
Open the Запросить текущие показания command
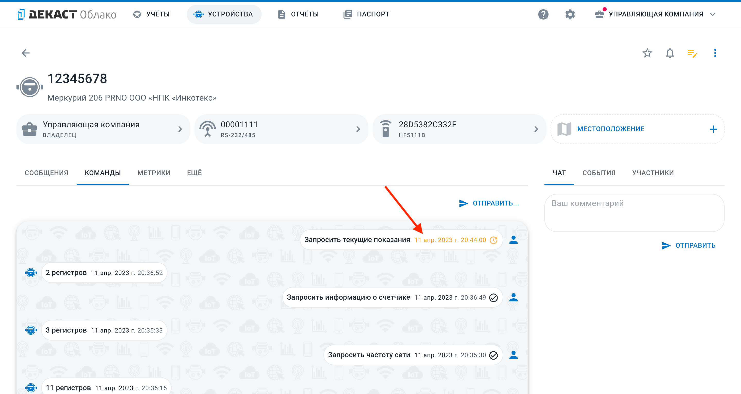(401, 240)
